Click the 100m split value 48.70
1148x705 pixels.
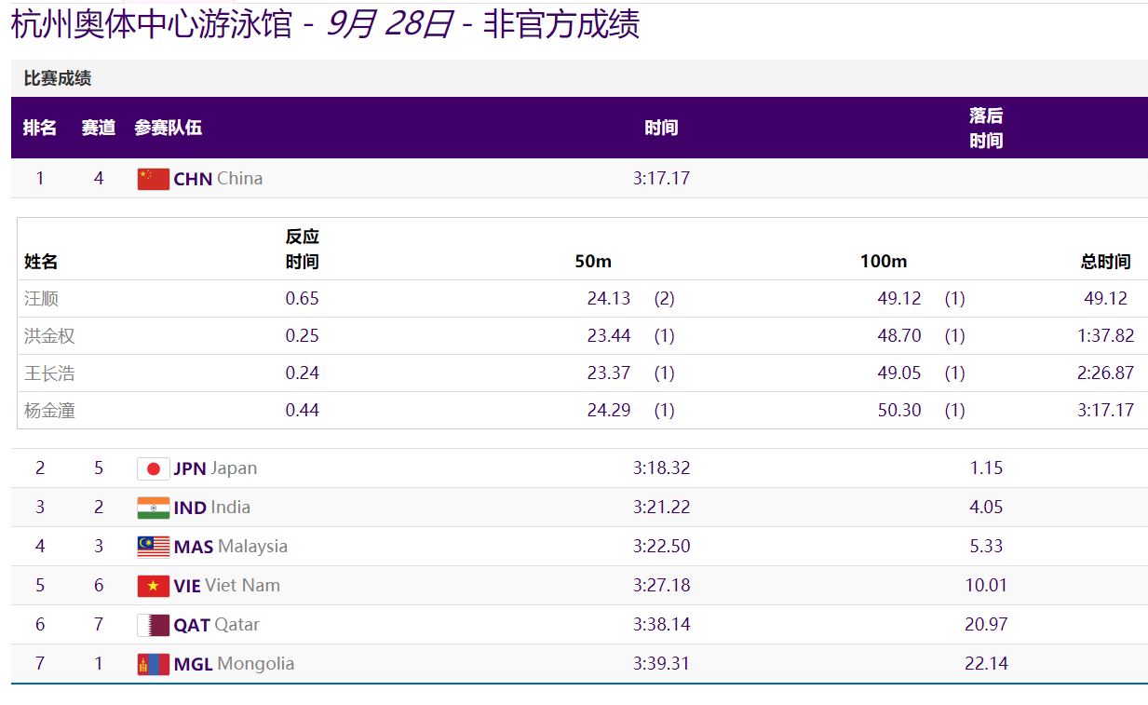coord(899,336)
